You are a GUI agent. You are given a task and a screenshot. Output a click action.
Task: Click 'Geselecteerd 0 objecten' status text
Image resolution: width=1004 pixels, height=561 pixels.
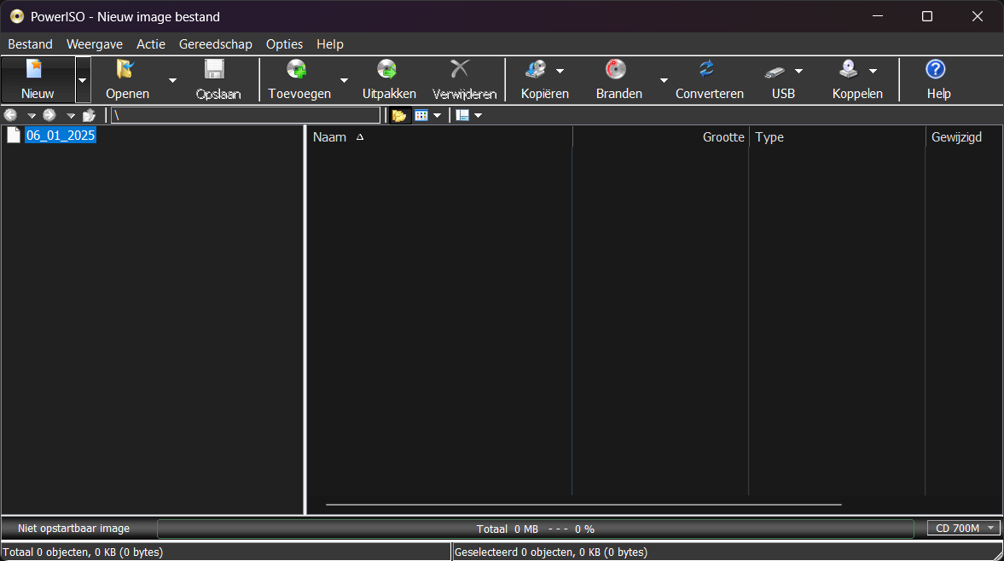click(551, 552)
